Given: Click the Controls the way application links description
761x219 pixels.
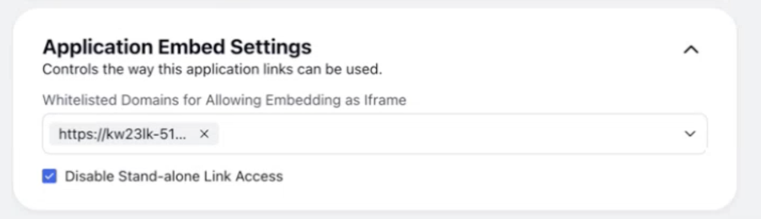Looking at the screenshot, I should (x=212, y=69).
